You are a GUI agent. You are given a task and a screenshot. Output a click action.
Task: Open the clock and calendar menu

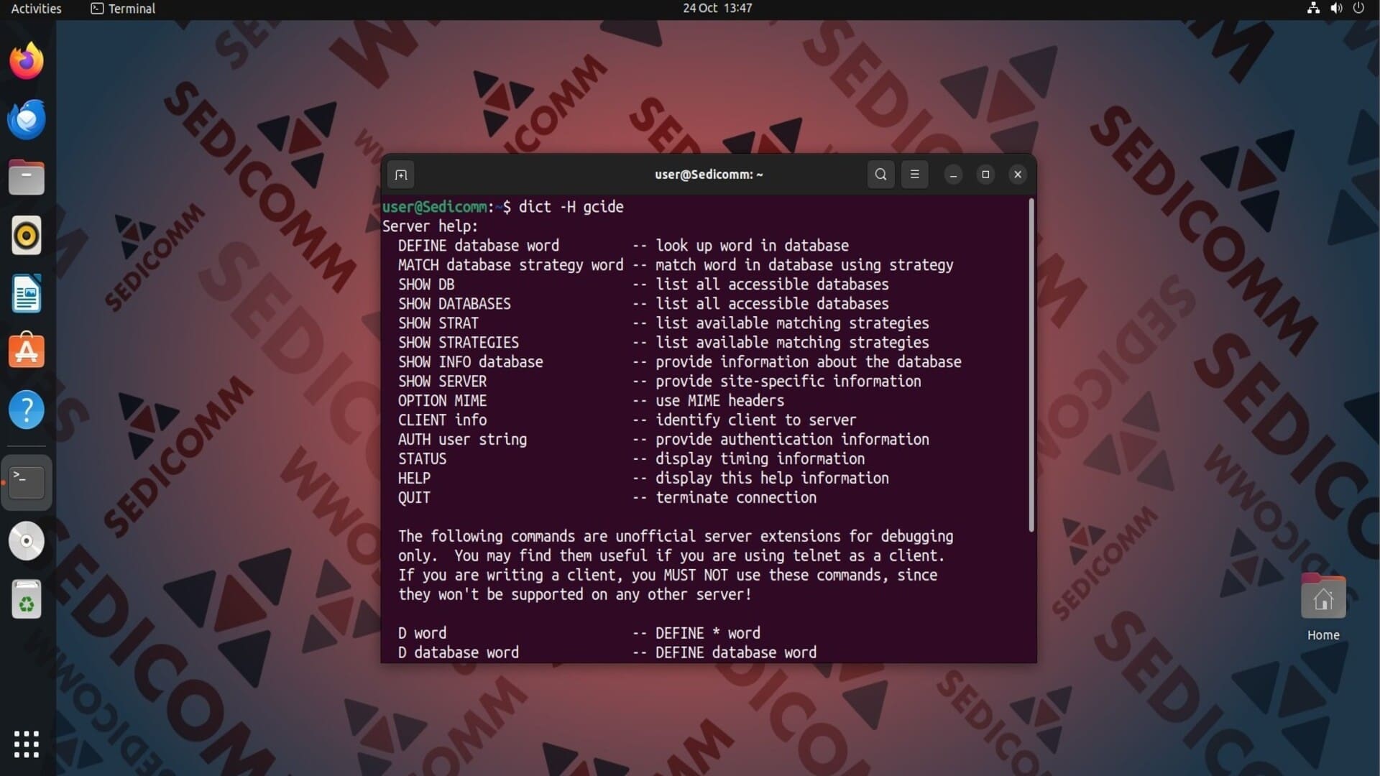(717, 9)
